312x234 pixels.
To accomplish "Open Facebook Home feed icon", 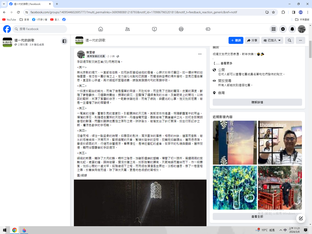I will (x=101, y=29).
